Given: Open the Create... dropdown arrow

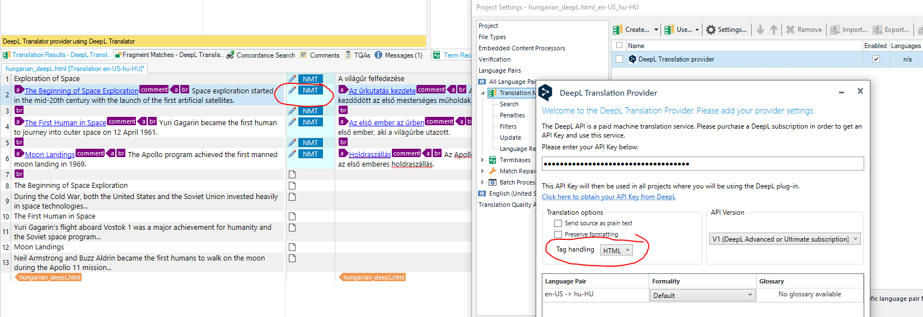Looking at the screenshot, I should click(x=657, y=30).
